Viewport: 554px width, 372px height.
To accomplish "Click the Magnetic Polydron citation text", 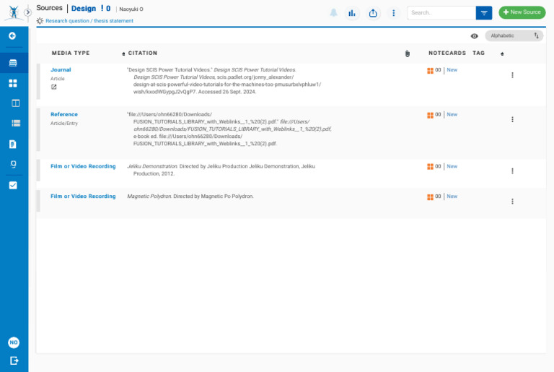I will point(190,196).
